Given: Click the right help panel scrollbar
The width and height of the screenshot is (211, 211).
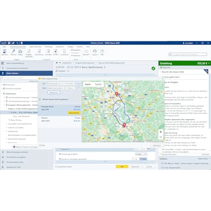Looking at the screenshot, I should click(210, 101).
